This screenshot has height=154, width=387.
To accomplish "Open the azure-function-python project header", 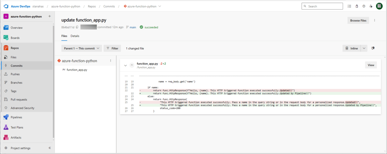I will (x=26, y=16).
